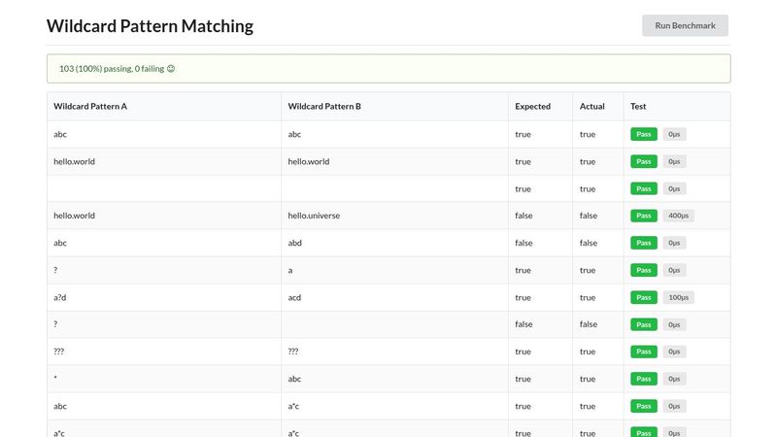Click the Pass badge in a?d row

[x=644, y=297]
